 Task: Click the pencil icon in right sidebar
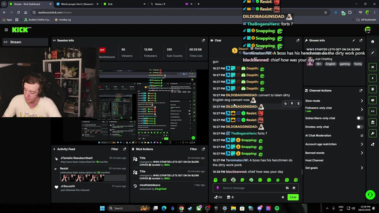click(372, 53)
